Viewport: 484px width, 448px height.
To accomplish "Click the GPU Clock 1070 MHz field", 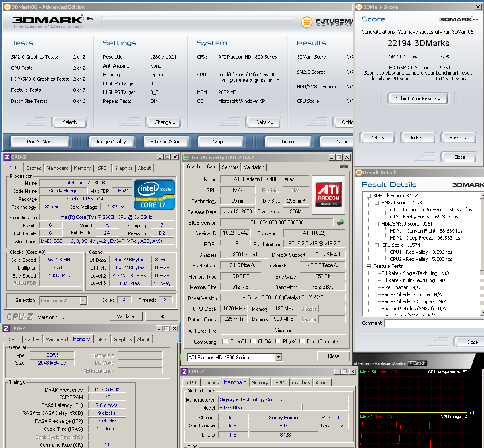I will click(x=234, y=309).
